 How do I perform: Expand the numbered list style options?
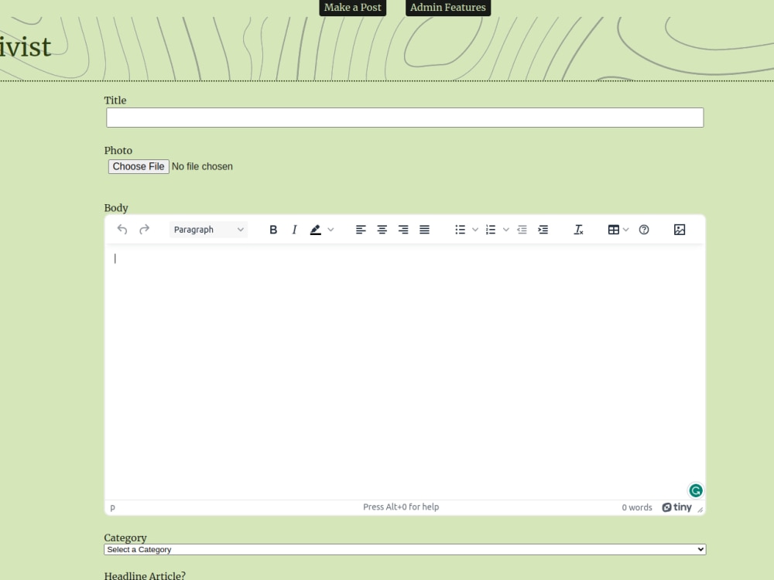pyautogui.click(x=506, y=230)
